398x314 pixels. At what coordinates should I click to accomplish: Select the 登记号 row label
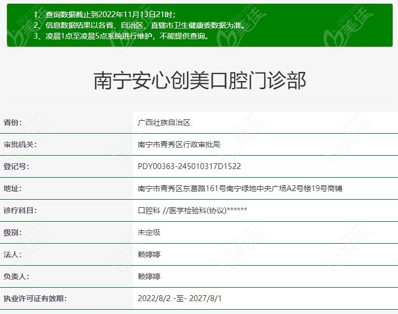17,166
